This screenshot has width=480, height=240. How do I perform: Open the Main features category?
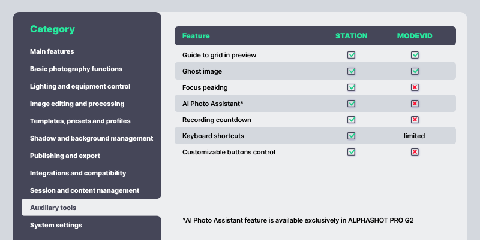(52, 51)
